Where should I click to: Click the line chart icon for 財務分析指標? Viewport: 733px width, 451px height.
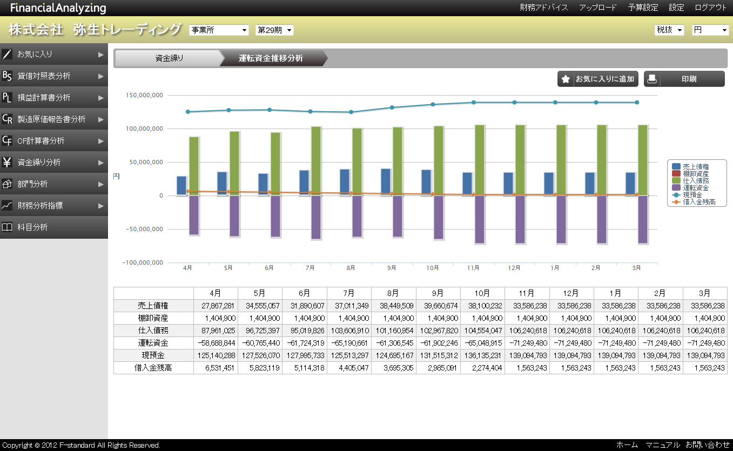point(7,205)
